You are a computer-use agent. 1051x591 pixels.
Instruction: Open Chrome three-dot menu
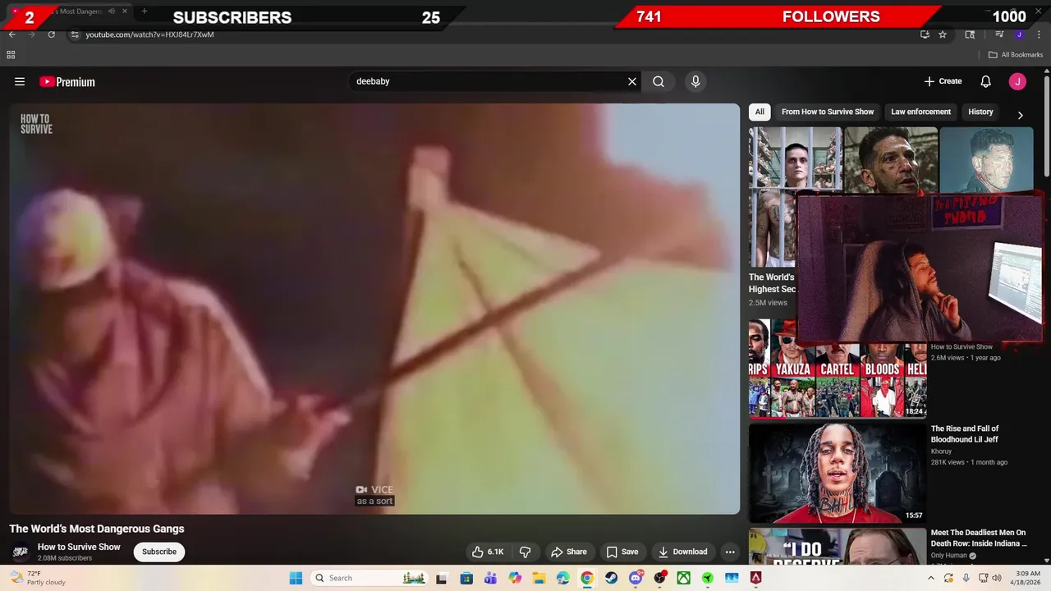tap(1039, 34)
